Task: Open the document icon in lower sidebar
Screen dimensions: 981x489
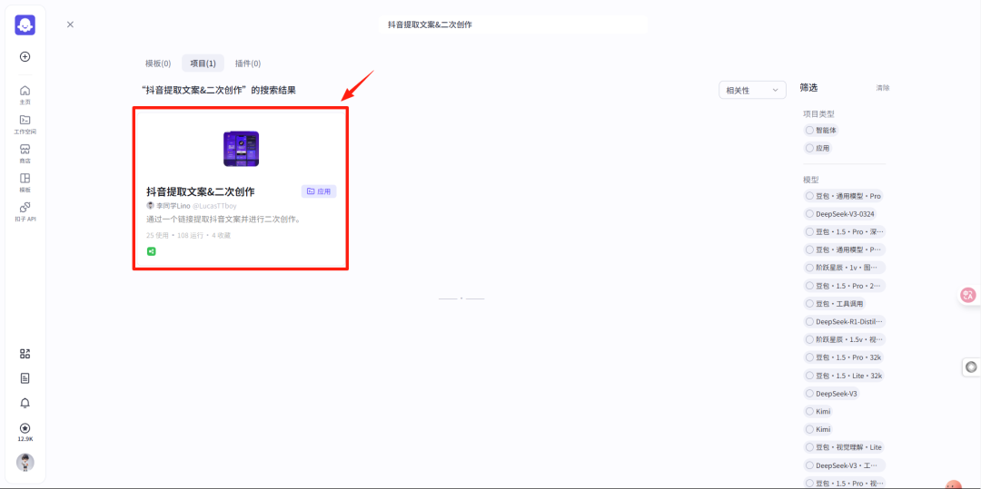Action: pos(25,377)
